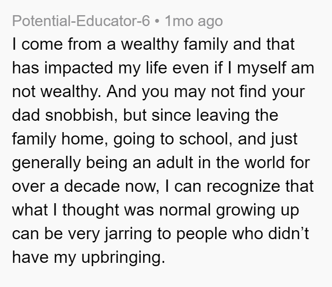The width and height of the screenshot is (332, 287).
Task: Click the word "adult" in the comment
Action: point(175,162)
